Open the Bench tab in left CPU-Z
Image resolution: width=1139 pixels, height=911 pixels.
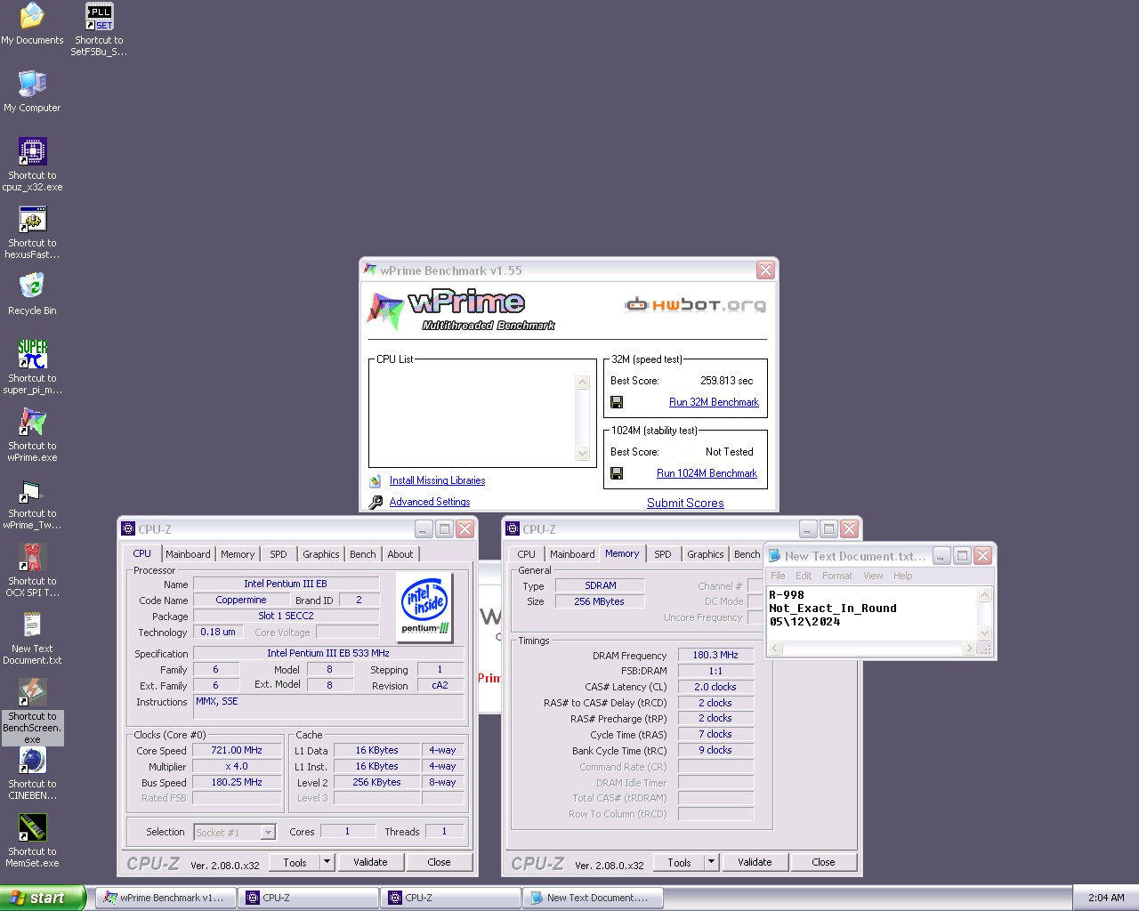[363, 554]
